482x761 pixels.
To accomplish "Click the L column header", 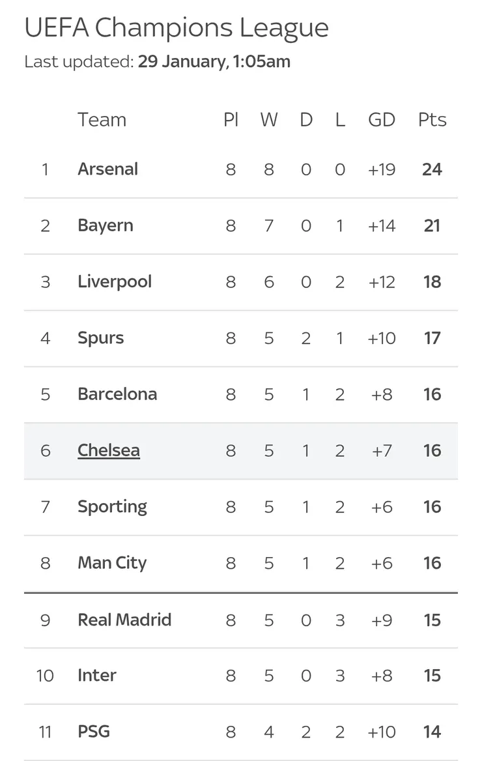I will point(340,120).
